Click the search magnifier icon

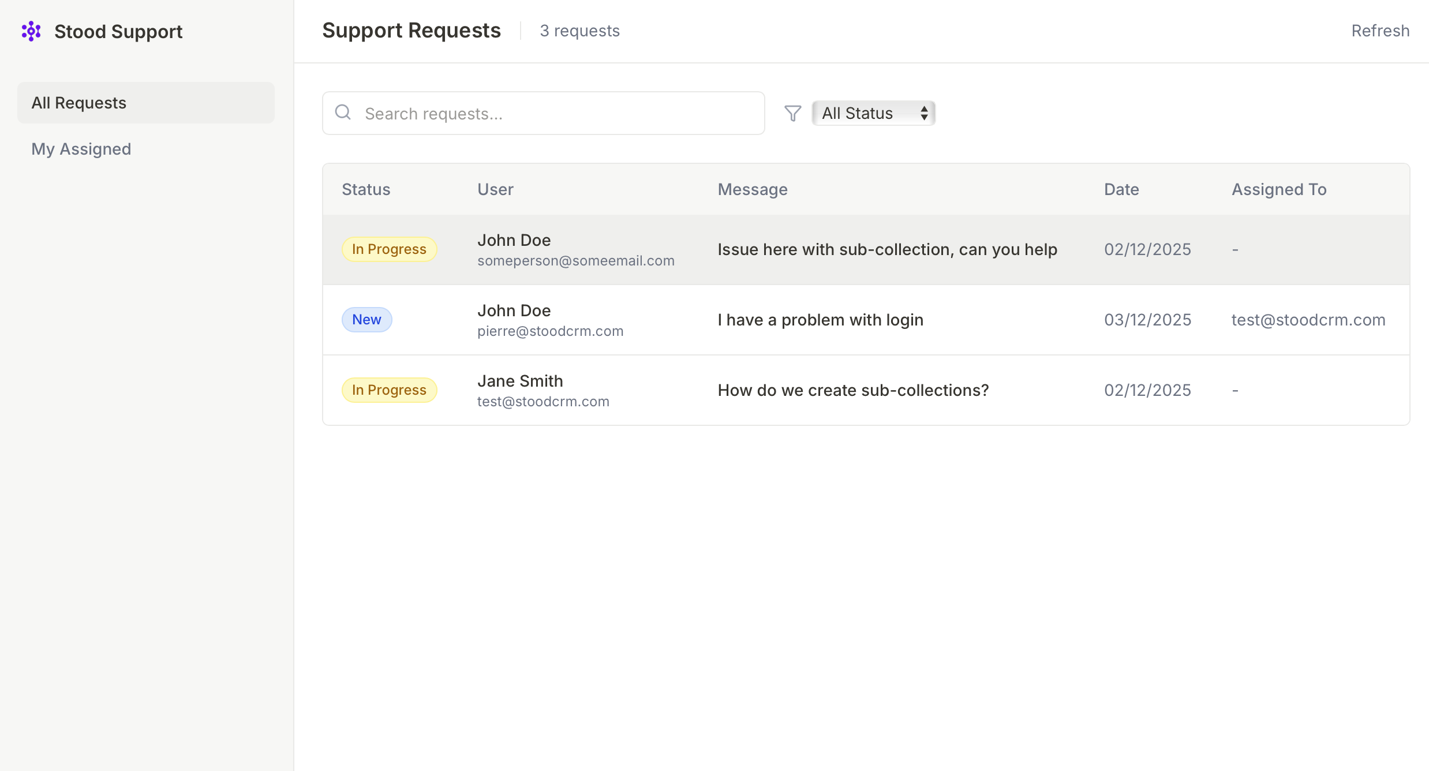click(343, 113)
